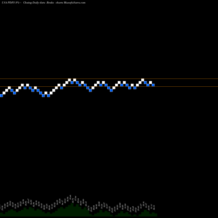
Task: Click the 'Closing Daily data' header text
Action: (x=34, y=3)
